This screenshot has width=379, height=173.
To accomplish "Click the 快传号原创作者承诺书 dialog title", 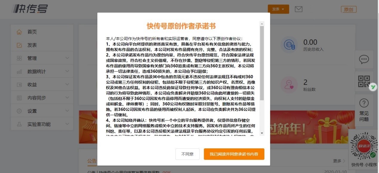I will [181, 26].
